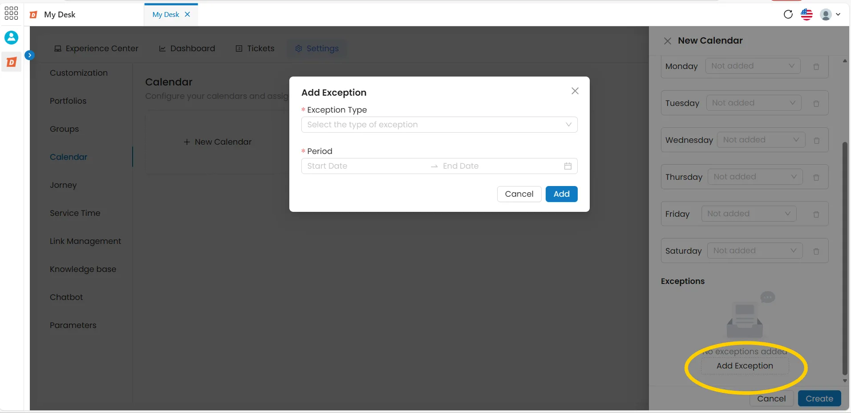Expand sidebar with the blue arrow button
This screenshot has height=413, width=851.
(x=29, y=55)
